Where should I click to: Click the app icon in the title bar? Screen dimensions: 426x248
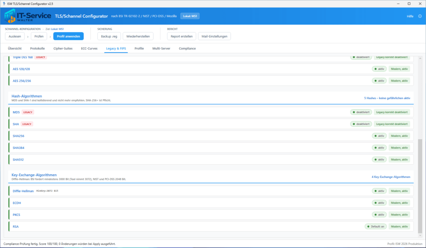tap(4, 3)
